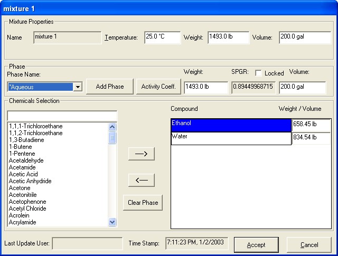The width and height of the screenshot is (338, 256).
Task: Select the Water compound row
Action: pos(231,138)
